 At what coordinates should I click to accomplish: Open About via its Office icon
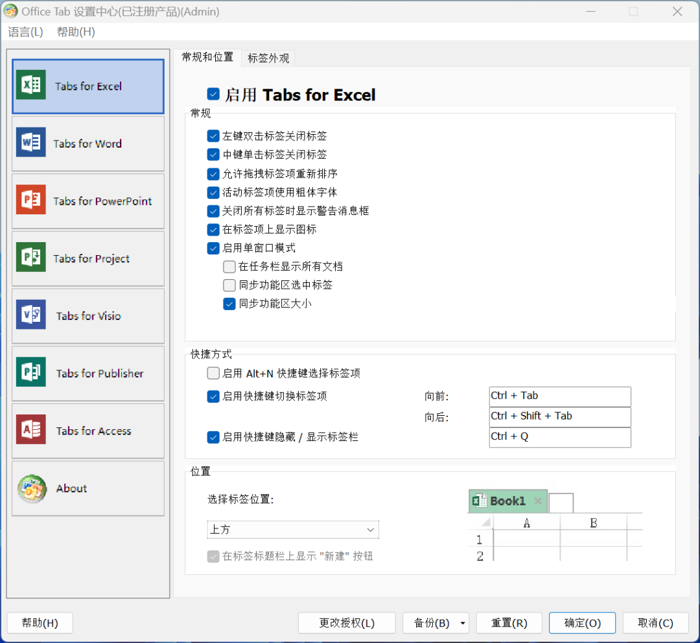coord(32,489)
